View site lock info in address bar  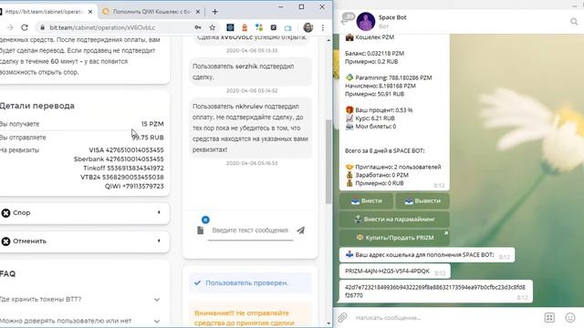[x=43, y=27]
